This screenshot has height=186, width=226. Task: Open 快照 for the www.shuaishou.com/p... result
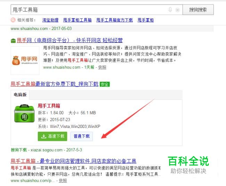pos(63,181)
